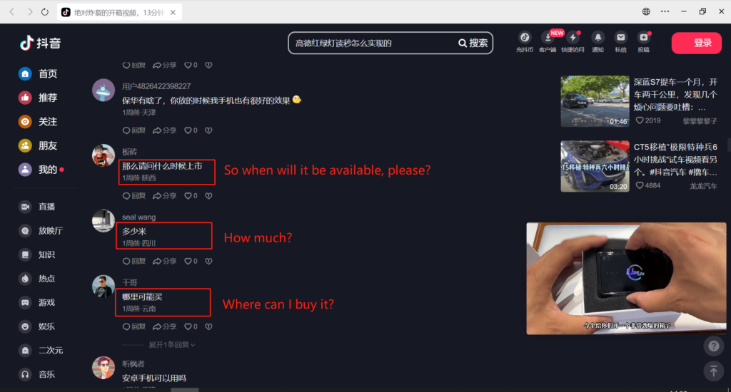Image resolution: width=731 pixels, height=392 pixels.
Task: Click the 搜索 search button
Action: click(473, 43)
